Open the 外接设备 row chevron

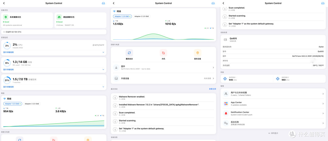click(214, 78)
